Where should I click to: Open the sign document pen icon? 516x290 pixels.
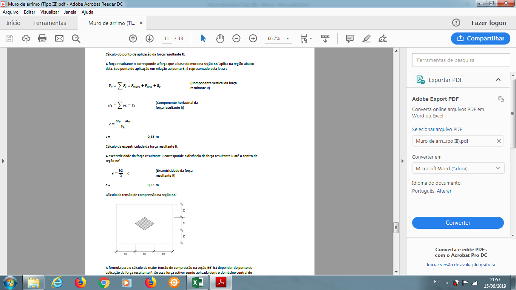(x=383, y=38)
